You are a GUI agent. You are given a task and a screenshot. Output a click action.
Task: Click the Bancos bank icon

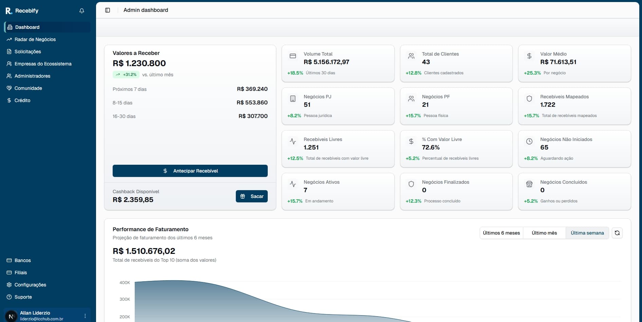click(x=9, y=260)
